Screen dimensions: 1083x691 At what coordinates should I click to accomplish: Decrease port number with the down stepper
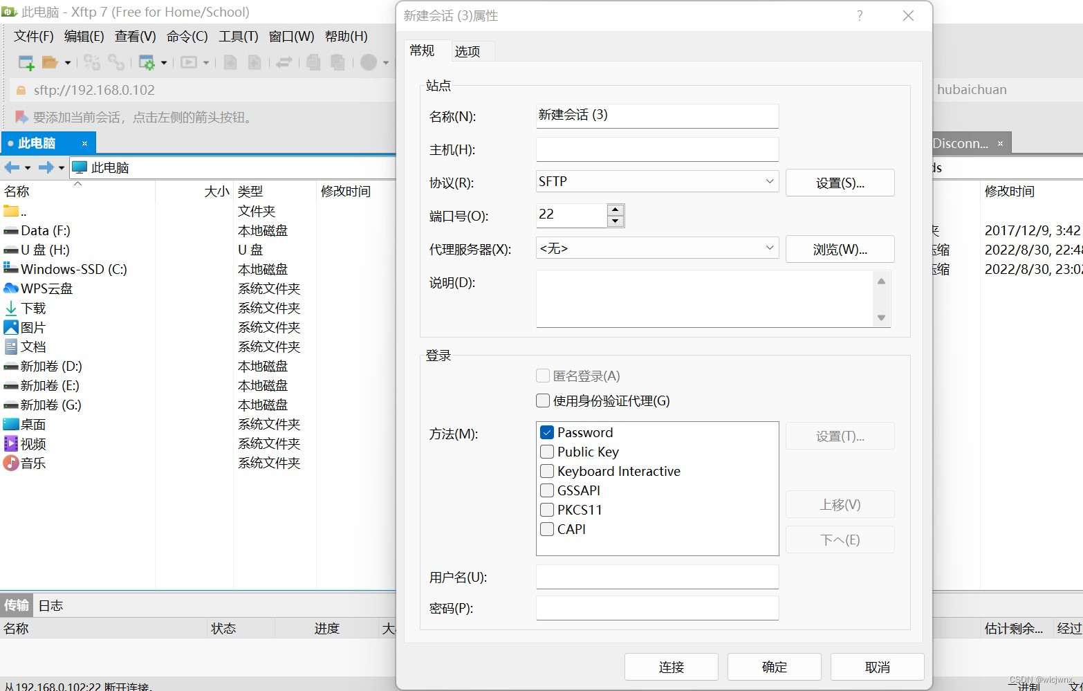point(615,221)
